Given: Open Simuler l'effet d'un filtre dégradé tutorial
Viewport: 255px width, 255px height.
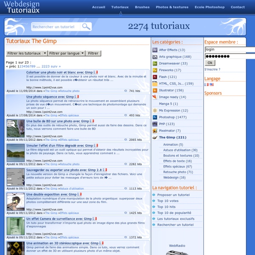Looking at the screenshot, I should 59,145.
